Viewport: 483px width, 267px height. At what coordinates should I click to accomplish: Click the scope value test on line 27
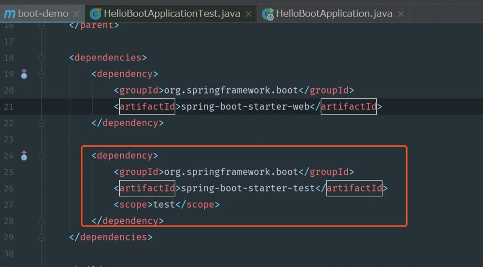tap(164, 205)
